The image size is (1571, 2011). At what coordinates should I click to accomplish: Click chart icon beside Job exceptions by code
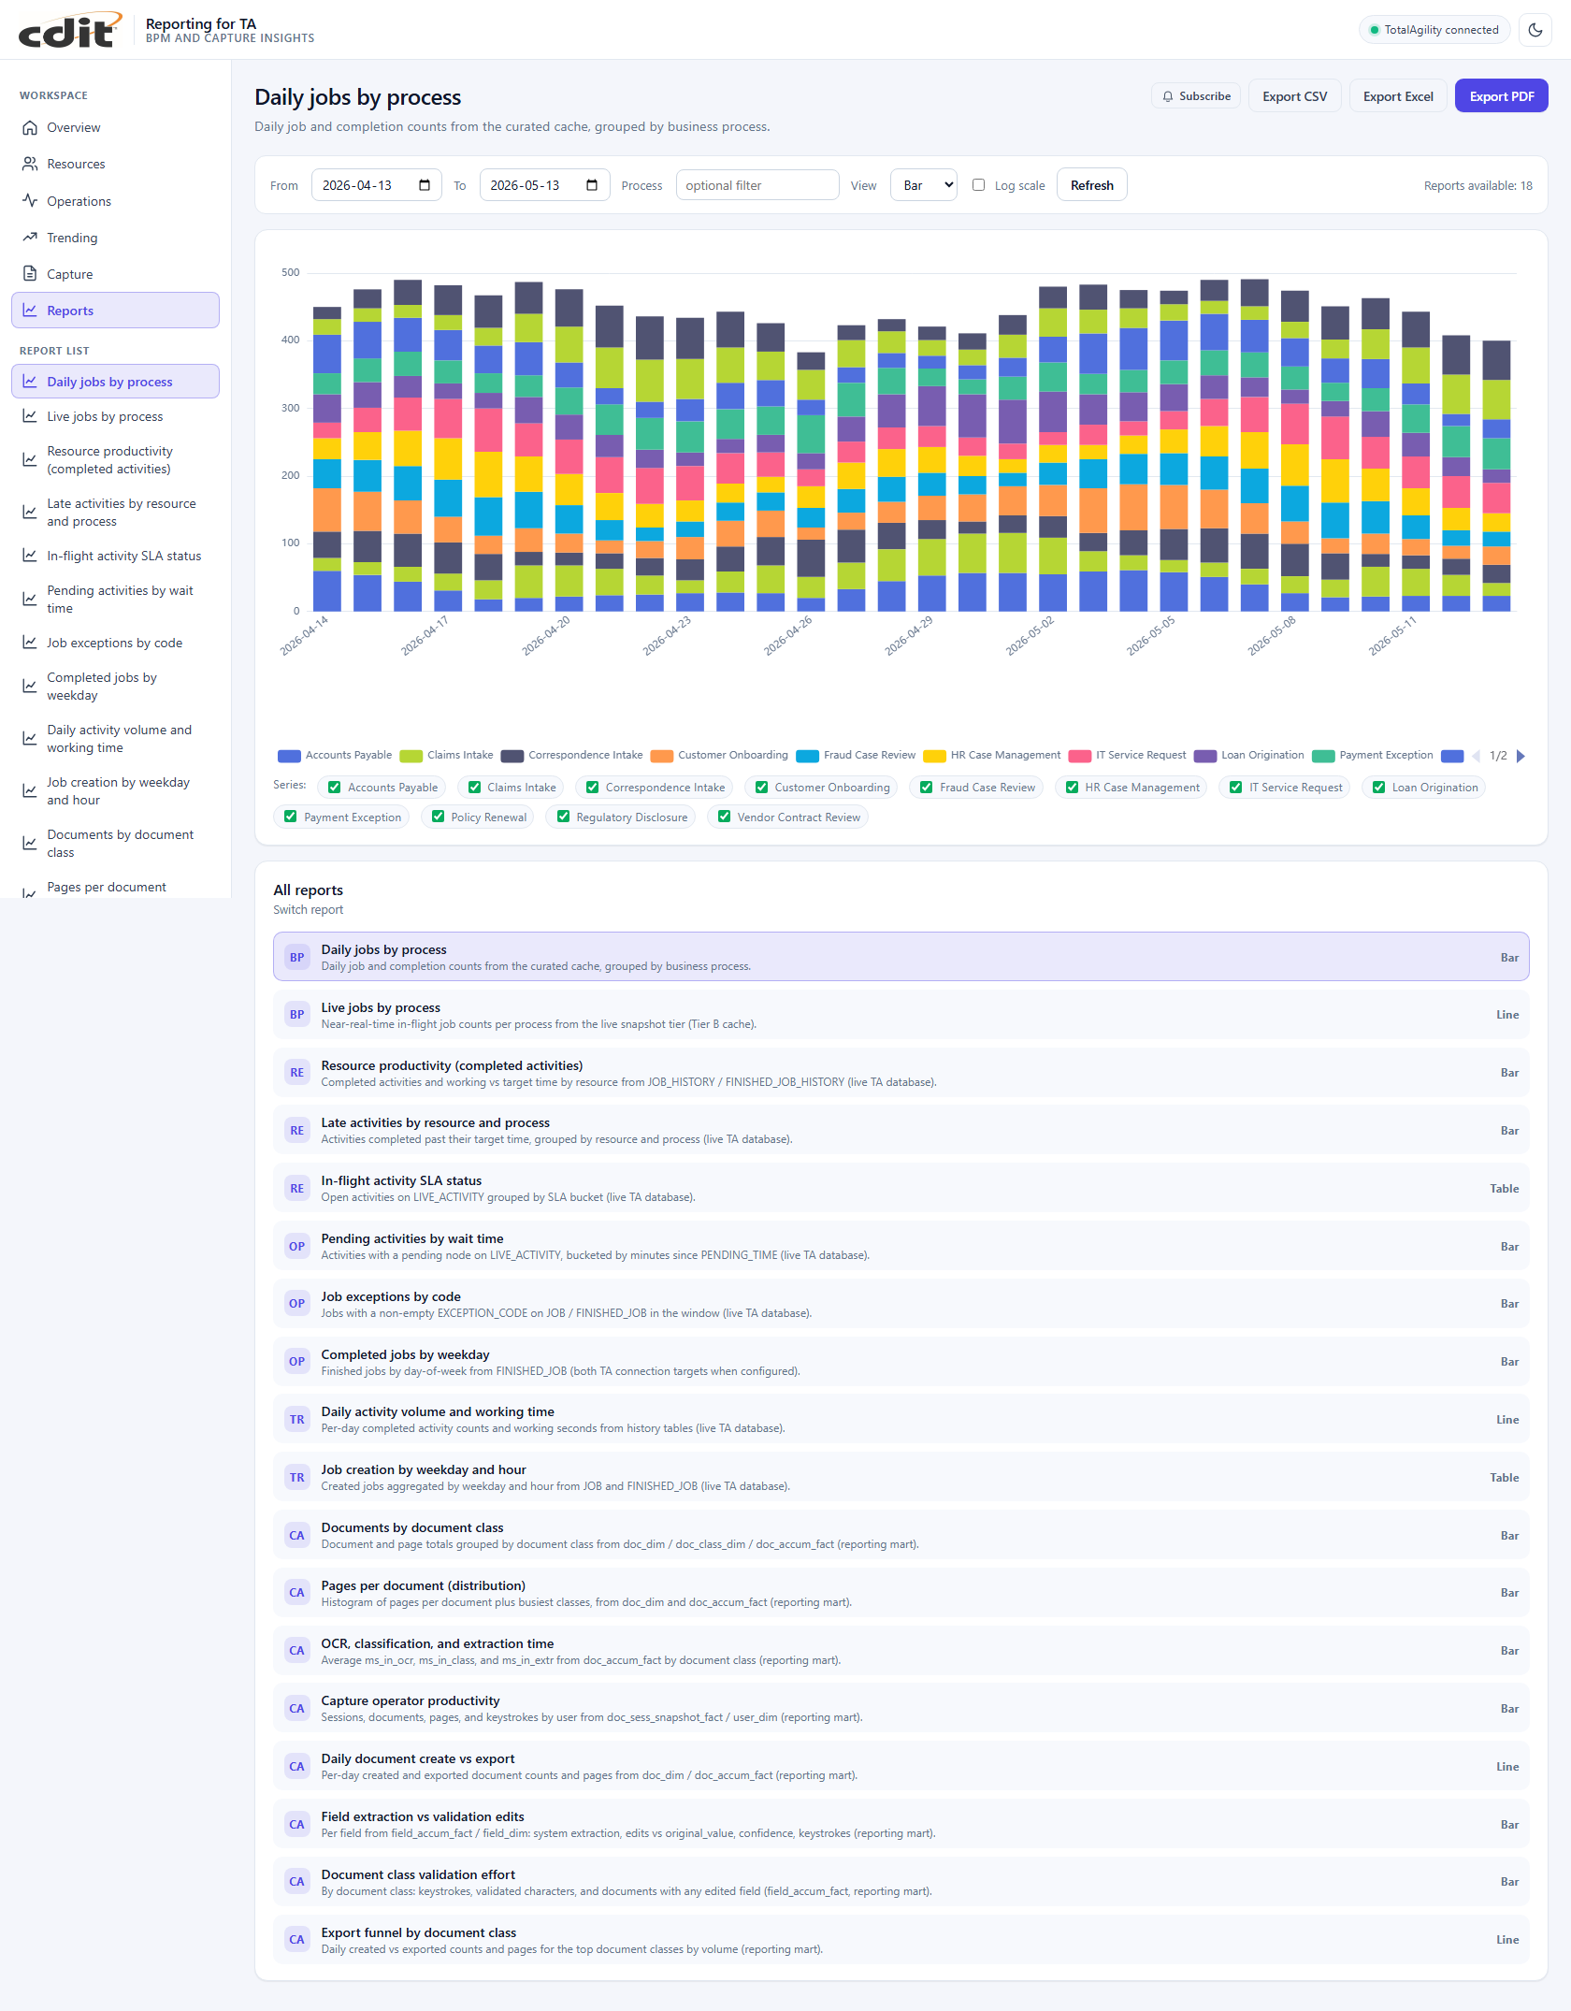(x=30, y=643)
